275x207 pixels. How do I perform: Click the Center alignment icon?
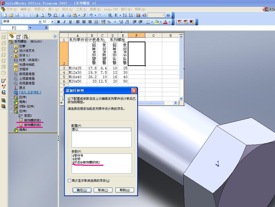(84, 22)
